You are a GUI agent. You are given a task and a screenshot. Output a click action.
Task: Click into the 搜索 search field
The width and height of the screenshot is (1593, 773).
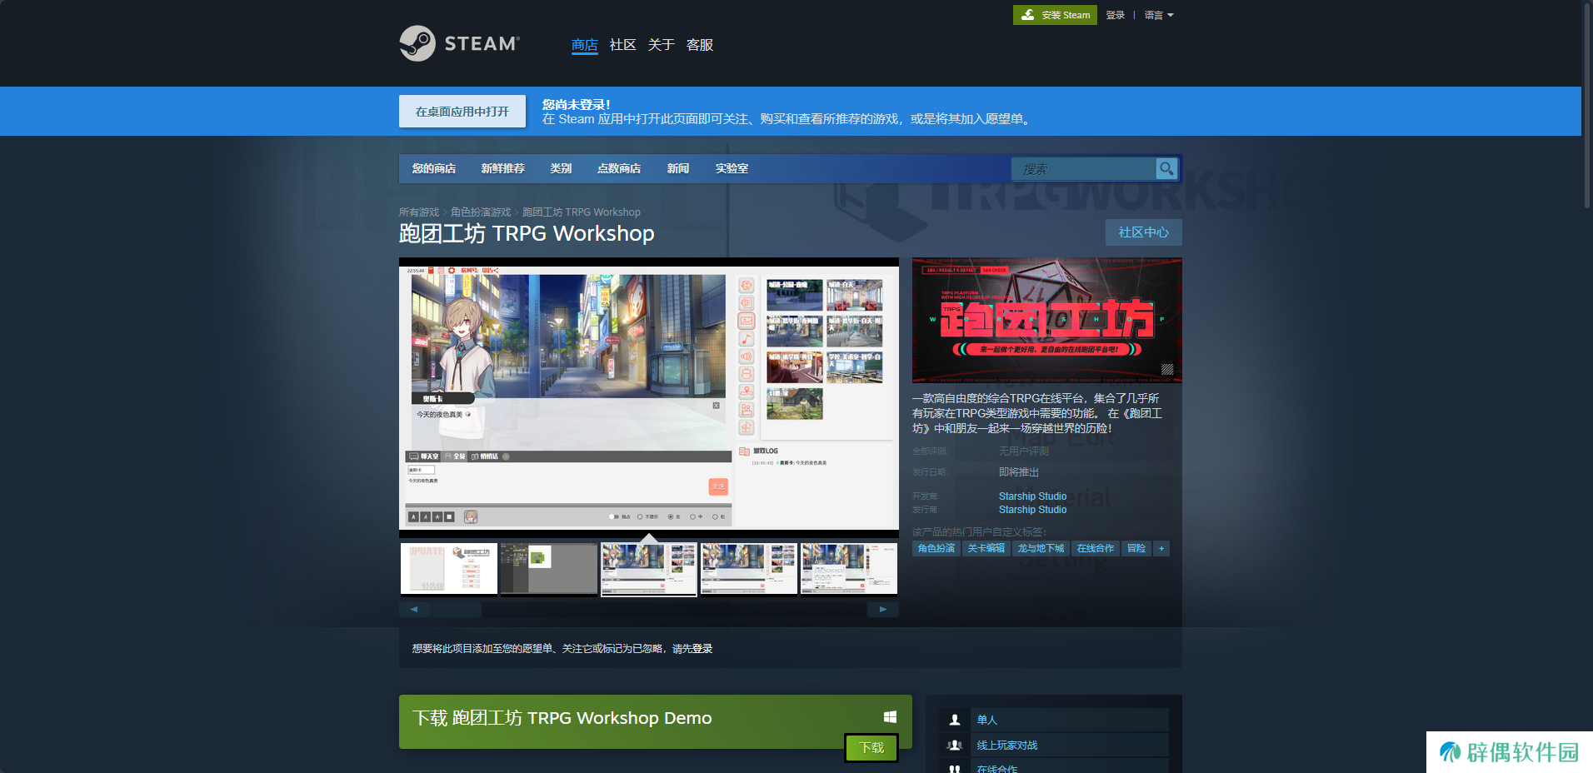pyautogui.click(x=1085, y=168)
